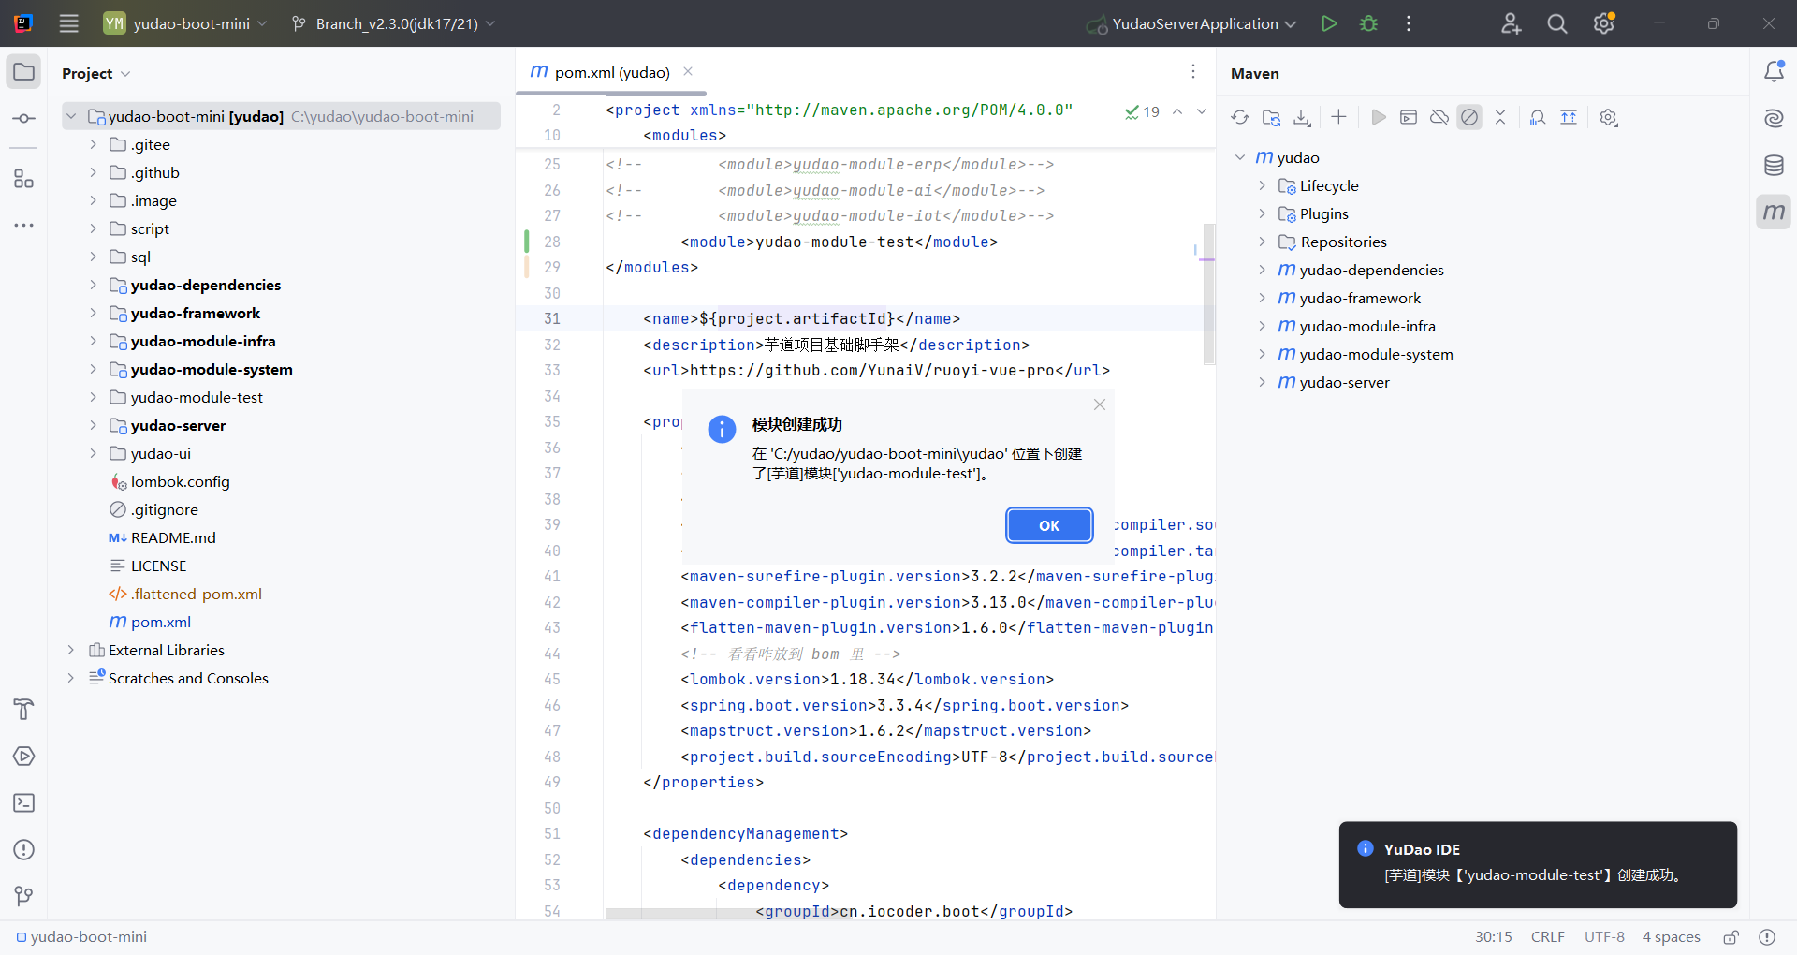Close the module created dialog
Viewport: 1797px width, 955px height.
pyautogui.click(x=1100, y=404)
